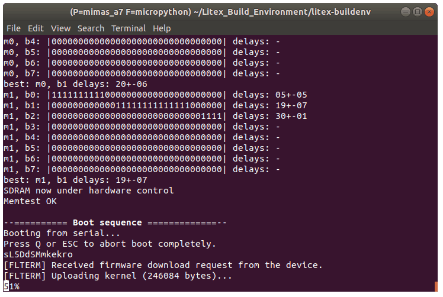The image size is (443, 297).
Task: Open the File menu
Action: [x=13, y=28]
